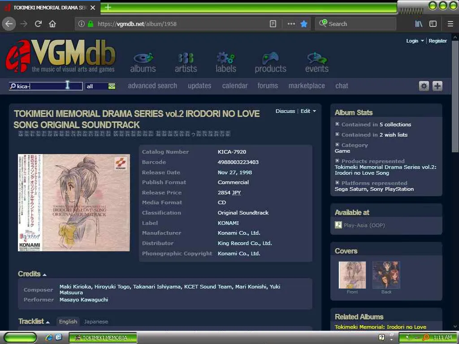Open site settings gear button
Screen dimensions: 459x344
point(424,86)
